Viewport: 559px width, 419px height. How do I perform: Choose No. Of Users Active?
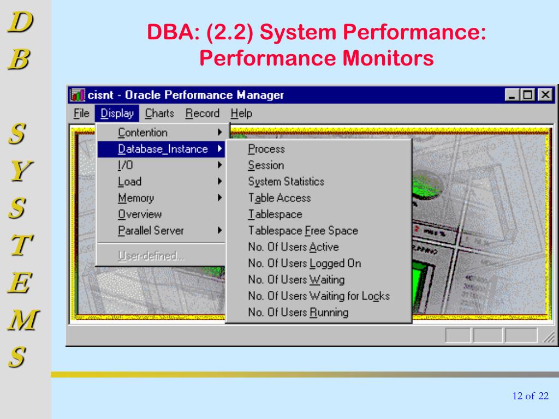[319, 247]
